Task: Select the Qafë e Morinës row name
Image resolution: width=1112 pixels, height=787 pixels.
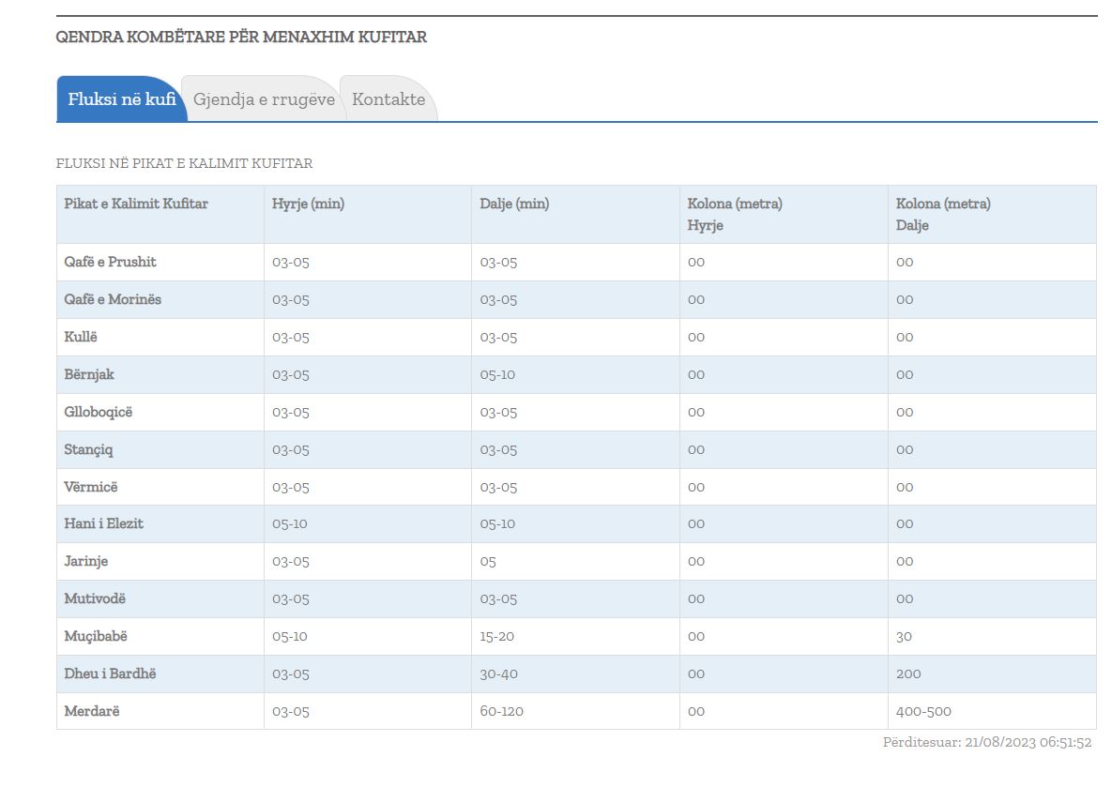Action: (113, 299)
